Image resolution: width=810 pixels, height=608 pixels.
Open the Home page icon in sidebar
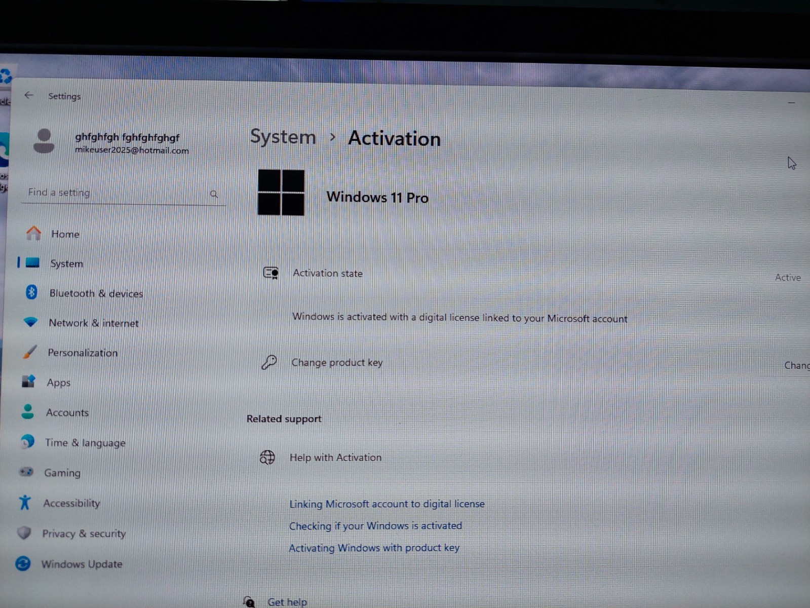coord(33,233)
